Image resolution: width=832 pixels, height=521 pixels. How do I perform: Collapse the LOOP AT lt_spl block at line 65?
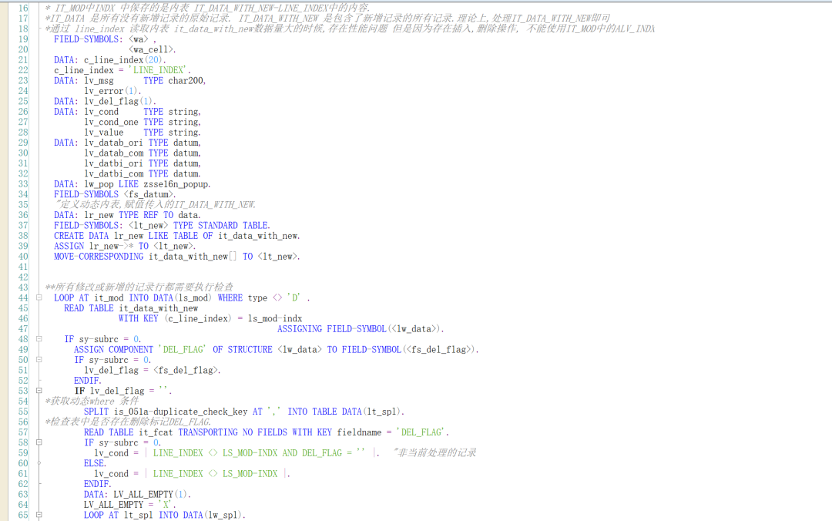coord(39,515)
